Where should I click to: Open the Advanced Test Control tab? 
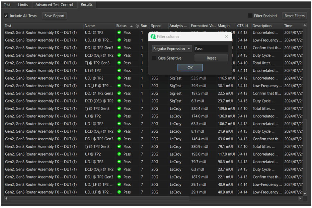click(54, 5)
